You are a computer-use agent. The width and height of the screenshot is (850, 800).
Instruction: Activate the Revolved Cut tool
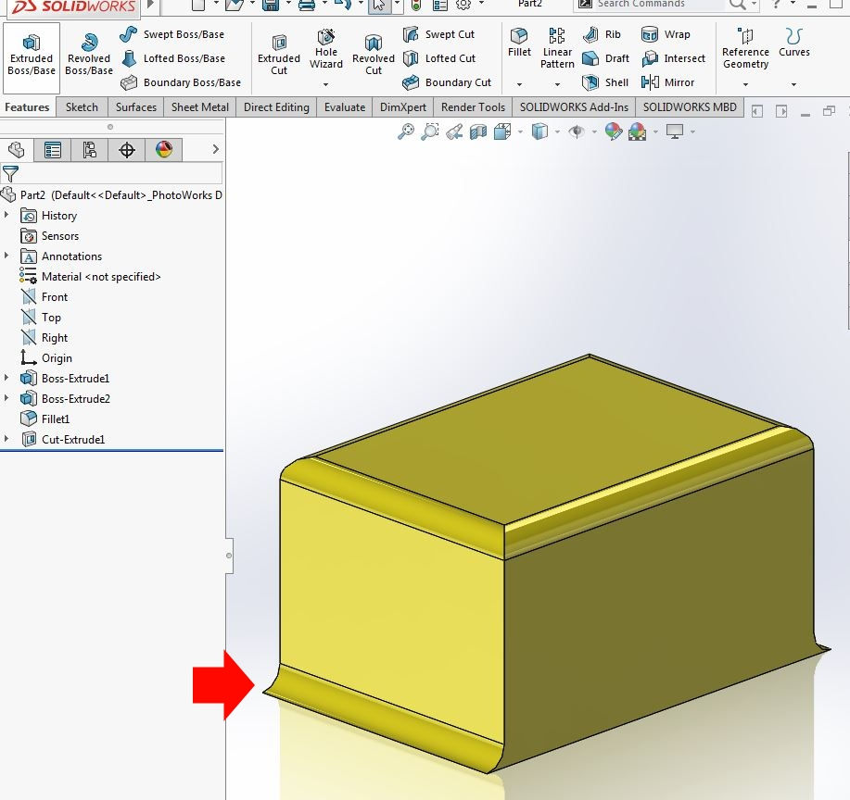[x=374, y=56]
